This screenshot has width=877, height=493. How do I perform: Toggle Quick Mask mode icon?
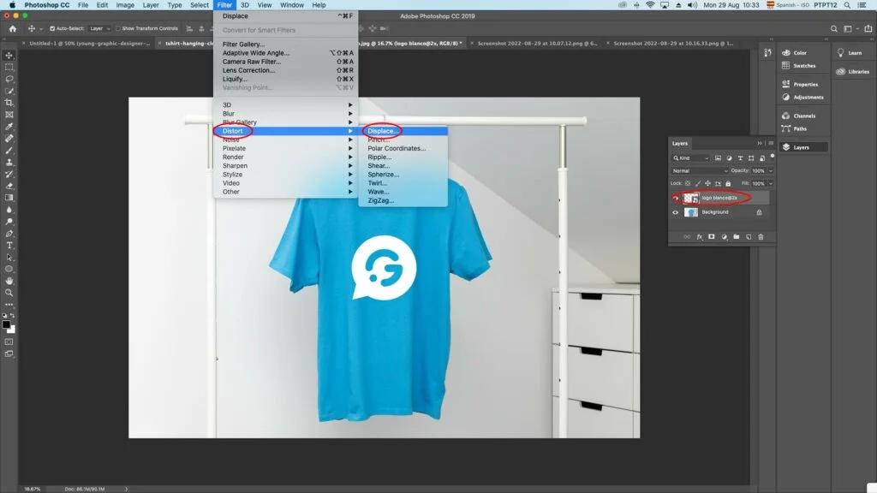tap(9, 342)
